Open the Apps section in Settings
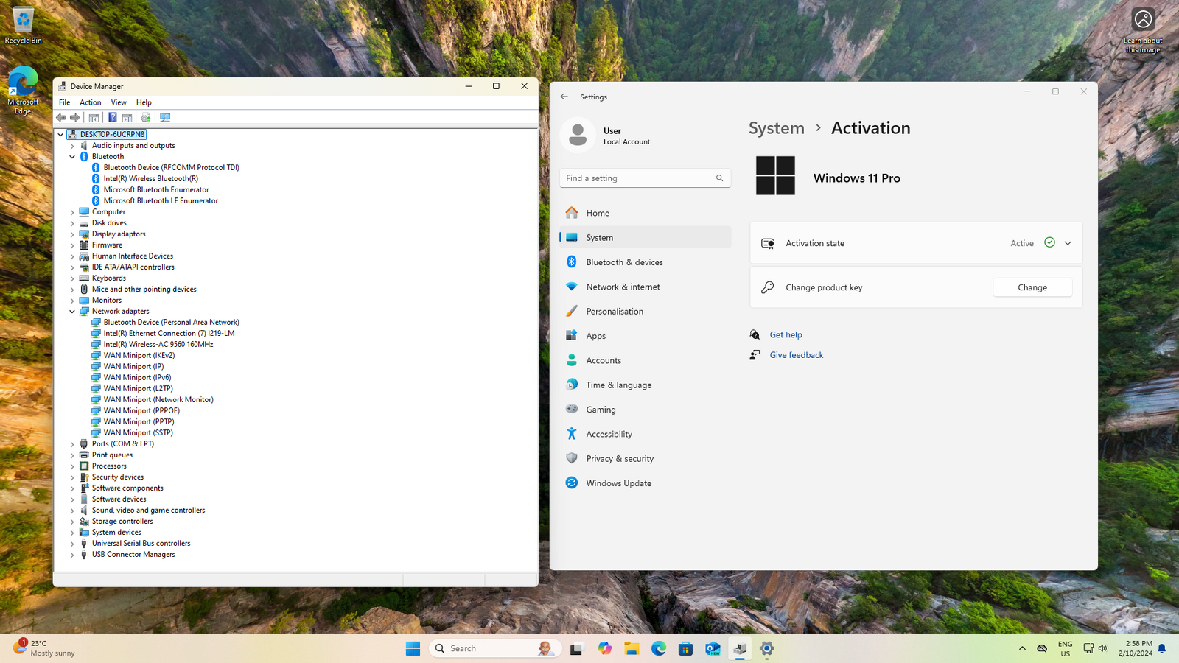Image resolution: width=1179 pixels, height=663 pixels. [645, 336]
